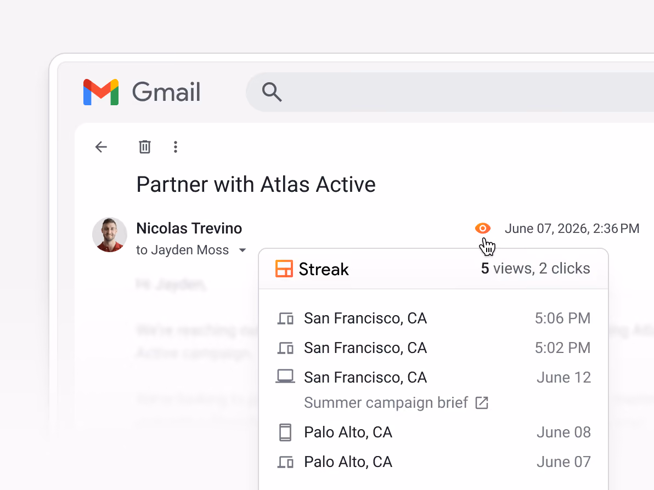
Task: Select San Francisco, CA at 5:06 PM
Action: [x=365, y=318]
